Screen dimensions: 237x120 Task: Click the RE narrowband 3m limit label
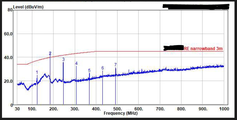203,48
